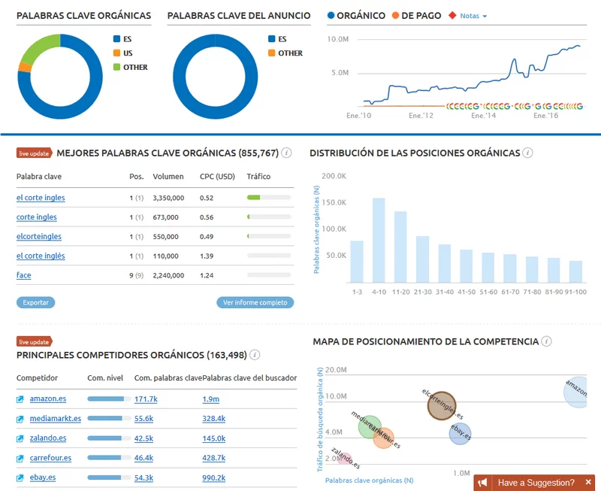The height and width of the screenshot is (491, 601).
Task: Click the volume value 3,350,000
Action: (168, 198)
